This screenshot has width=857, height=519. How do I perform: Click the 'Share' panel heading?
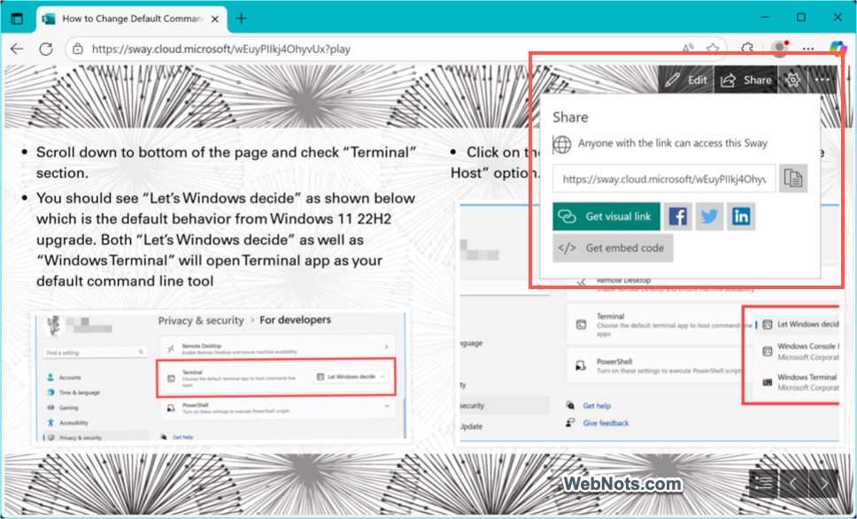point(570,118)
